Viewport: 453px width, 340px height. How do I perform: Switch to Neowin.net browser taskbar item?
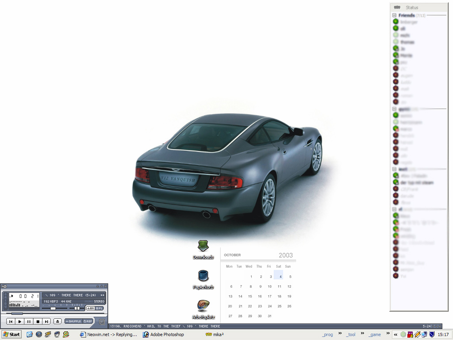[x=108, y=334]
